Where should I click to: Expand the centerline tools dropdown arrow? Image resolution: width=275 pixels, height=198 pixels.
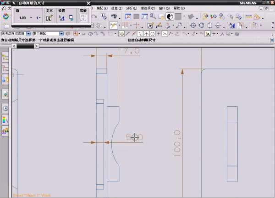pyautogui.click(x=224, y=27)
